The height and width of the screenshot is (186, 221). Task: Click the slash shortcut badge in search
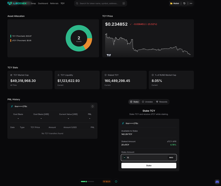tap(124, 3)
